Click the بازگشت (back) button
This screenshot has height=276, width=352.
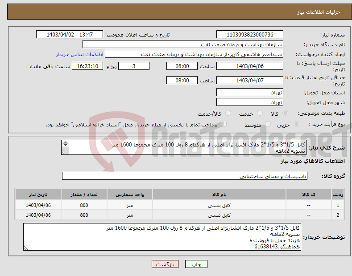tap(165, 264)
